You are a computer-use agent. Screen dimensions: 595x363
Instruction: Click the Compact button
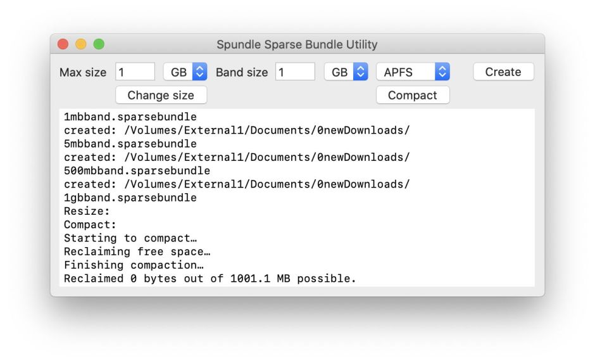click(413, 95)
